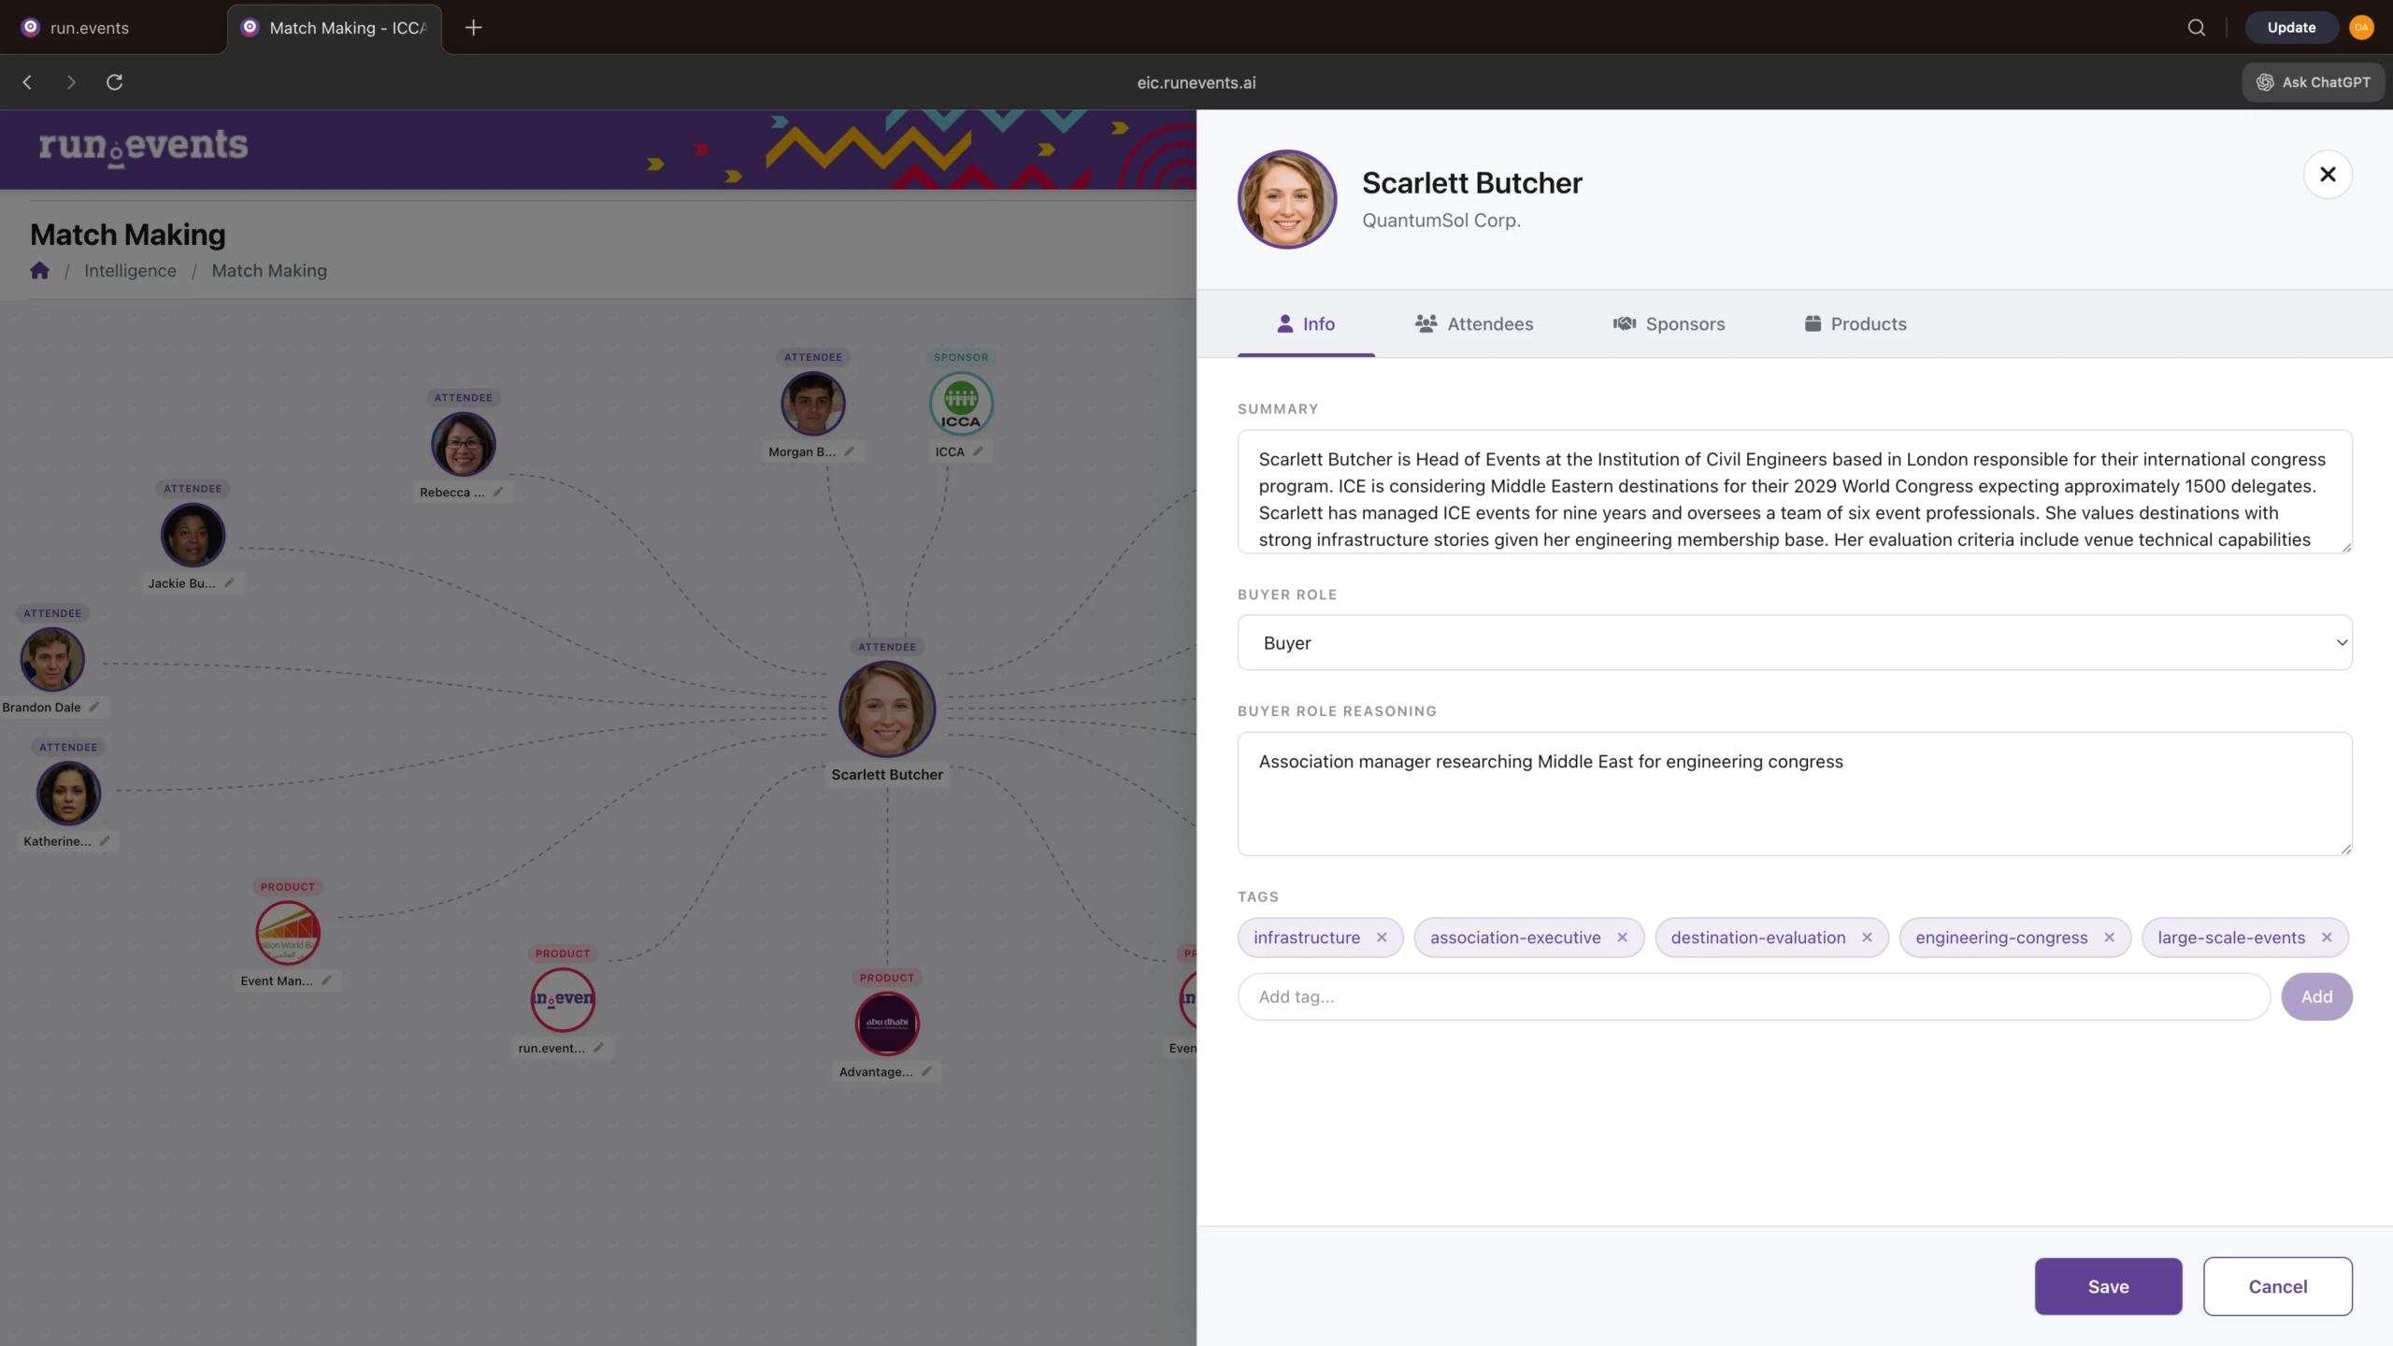The image size is (2393, 1346).
Task: Remove the association-executive tag
Action: click(x=1622, y=938)
